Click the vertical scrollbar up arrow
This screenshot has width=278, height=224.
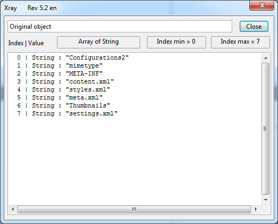point(266,58)
